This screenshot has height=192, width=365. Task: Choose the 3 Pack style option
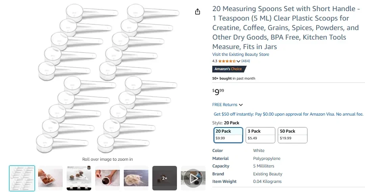pyautogui.click(x=260, y=135)
